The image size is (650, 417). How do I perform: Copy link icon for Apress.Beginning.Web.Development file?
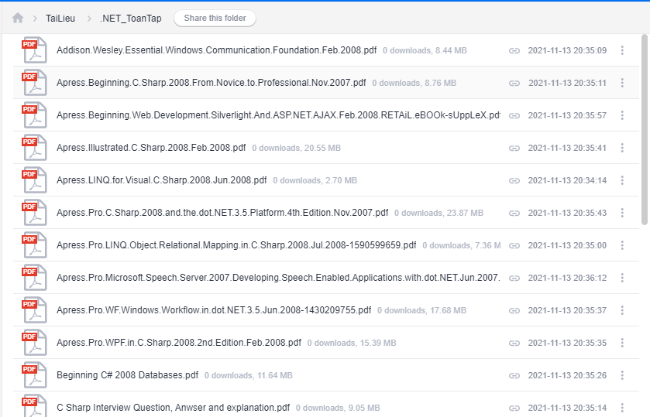click(514, 115)
